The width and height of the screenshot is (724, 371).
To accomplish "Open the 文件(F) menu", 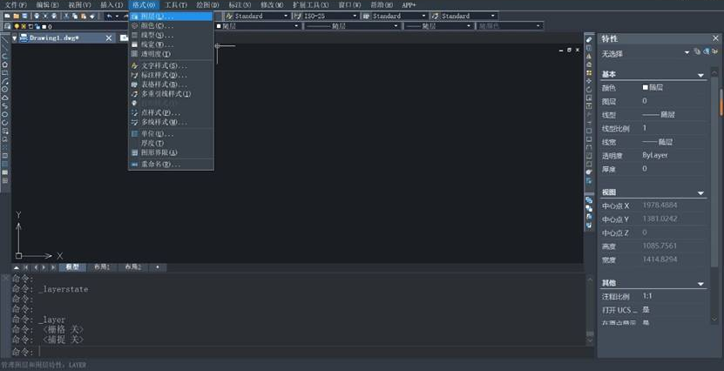I will [16, 5].
